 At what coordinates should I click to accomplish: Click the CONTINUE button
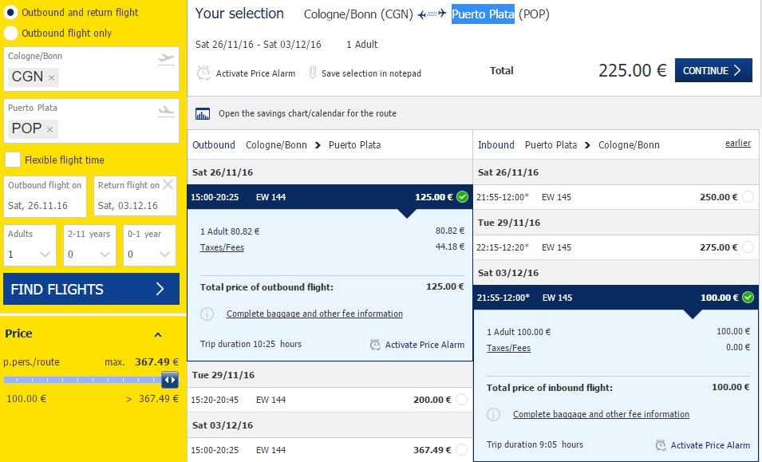pyautogui.click(x=713, y=70)
